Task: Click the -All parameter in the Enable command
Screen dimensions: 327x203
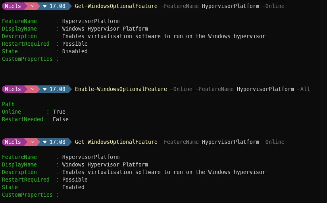Action: 303,89
